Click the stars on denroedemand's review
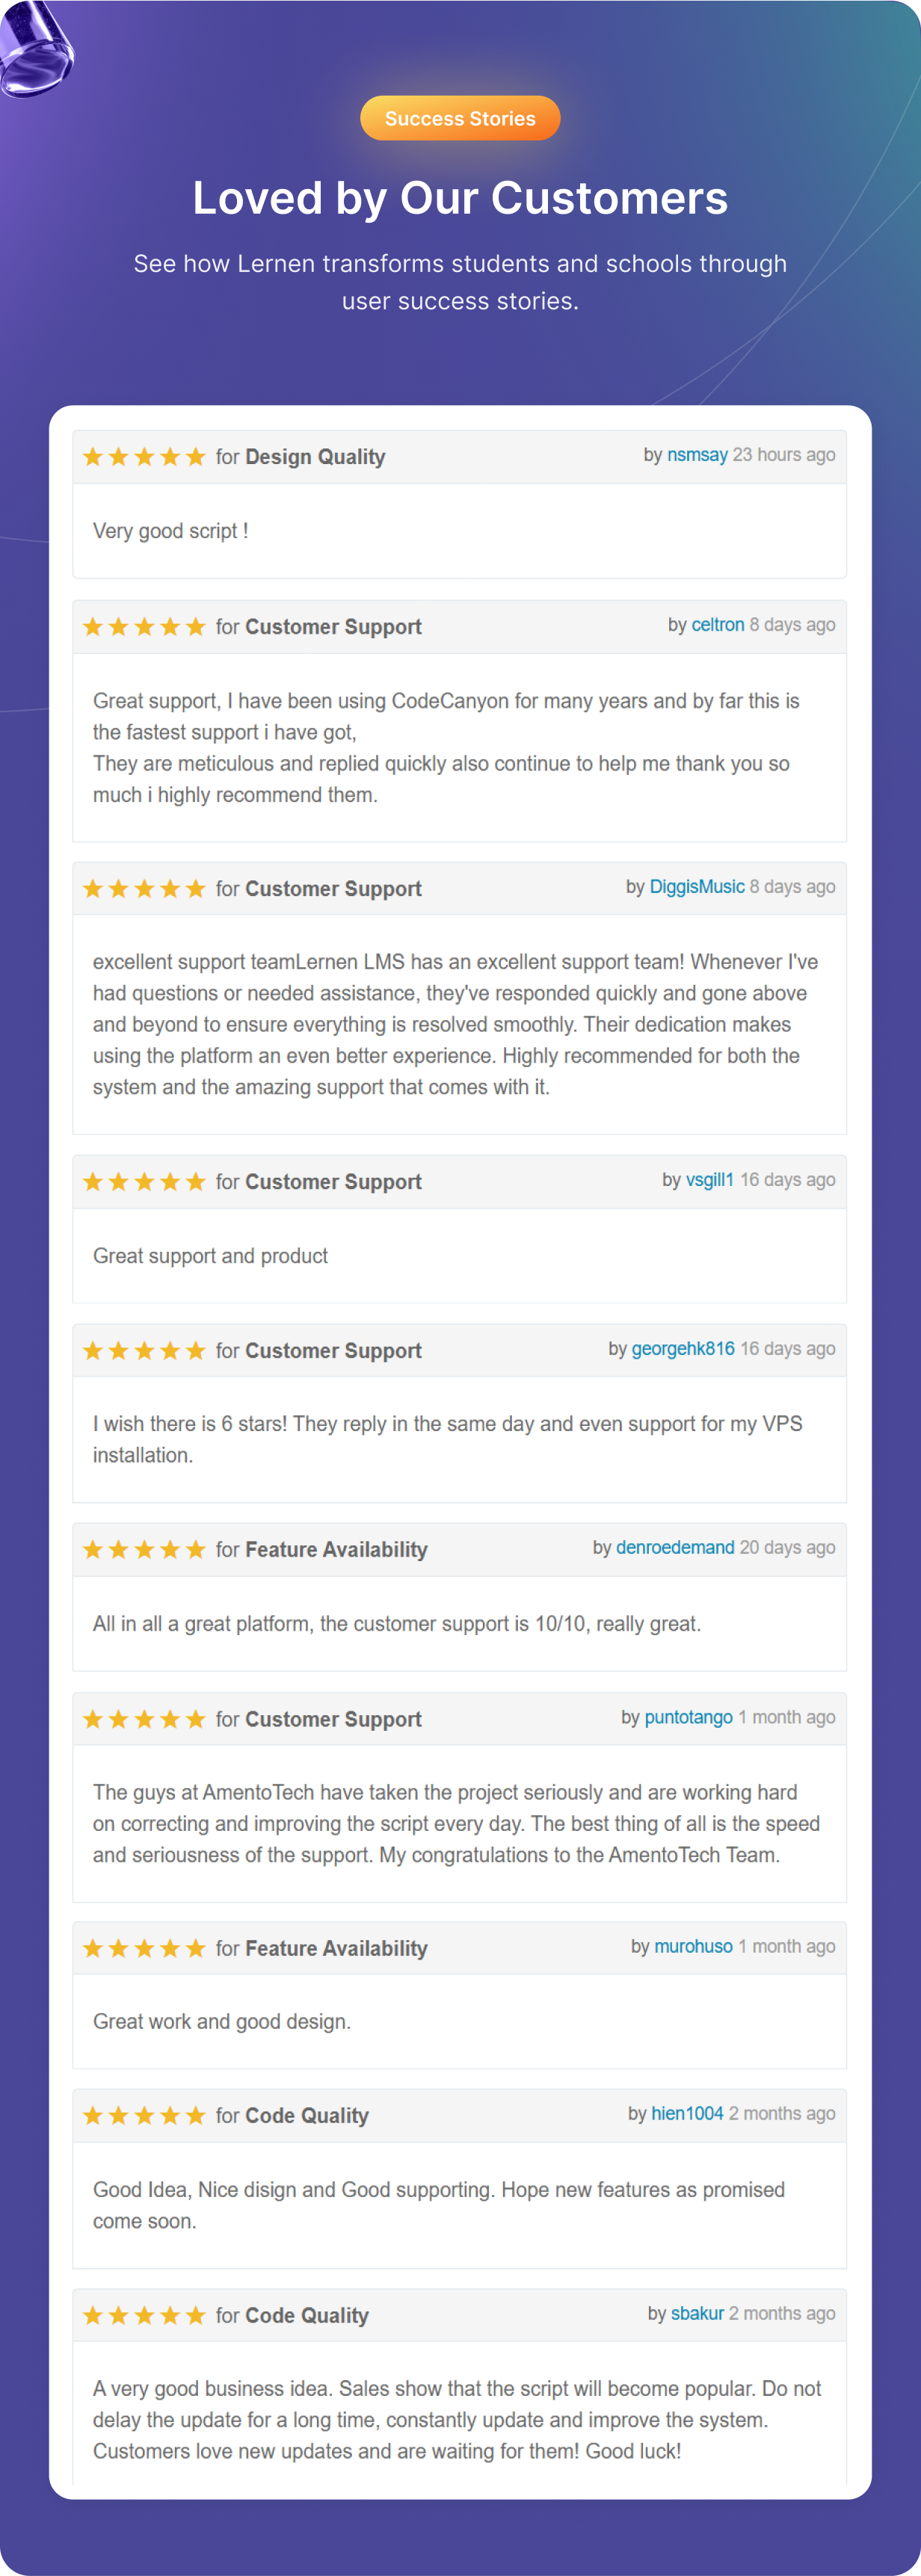The width and height of the screenshot is (921, 2576). [144, 1550]
